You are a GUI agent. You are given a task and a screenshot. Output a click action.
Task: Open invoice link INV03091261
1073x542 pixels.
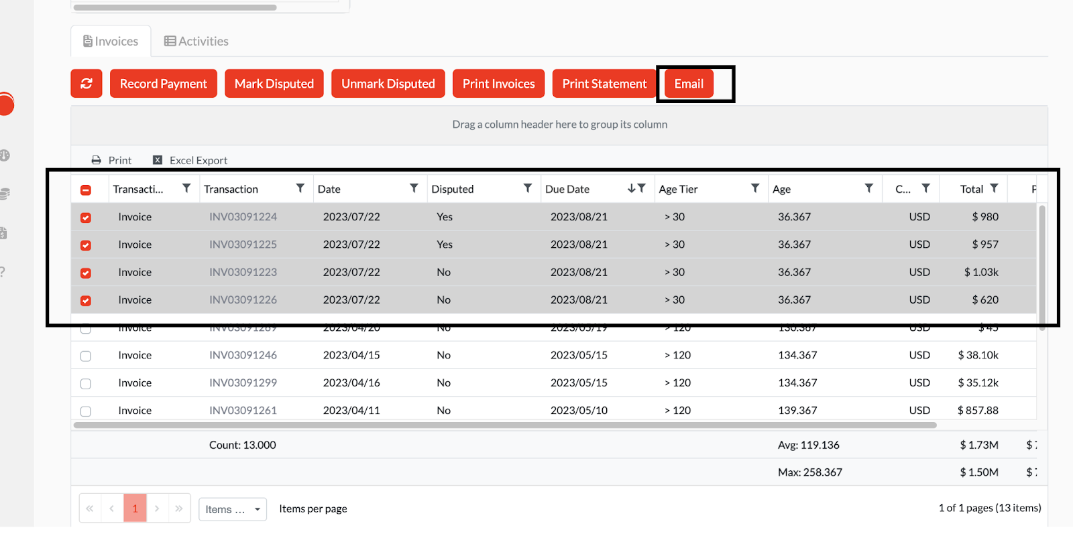coord(243,410)
